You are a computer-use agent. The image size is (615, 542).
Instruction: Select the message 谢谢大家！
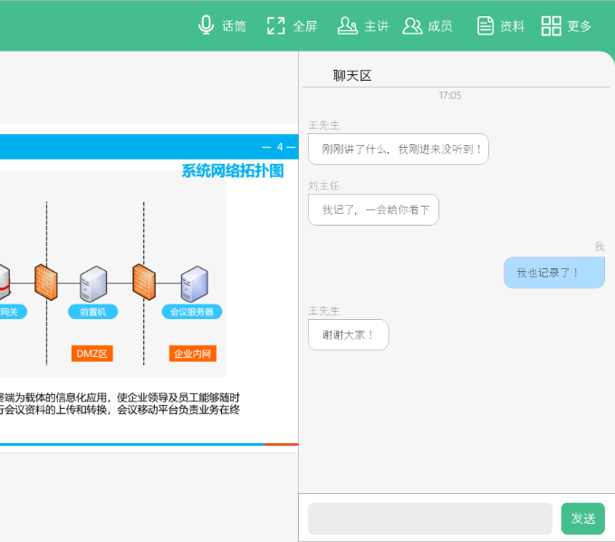[x=349, y=334]
